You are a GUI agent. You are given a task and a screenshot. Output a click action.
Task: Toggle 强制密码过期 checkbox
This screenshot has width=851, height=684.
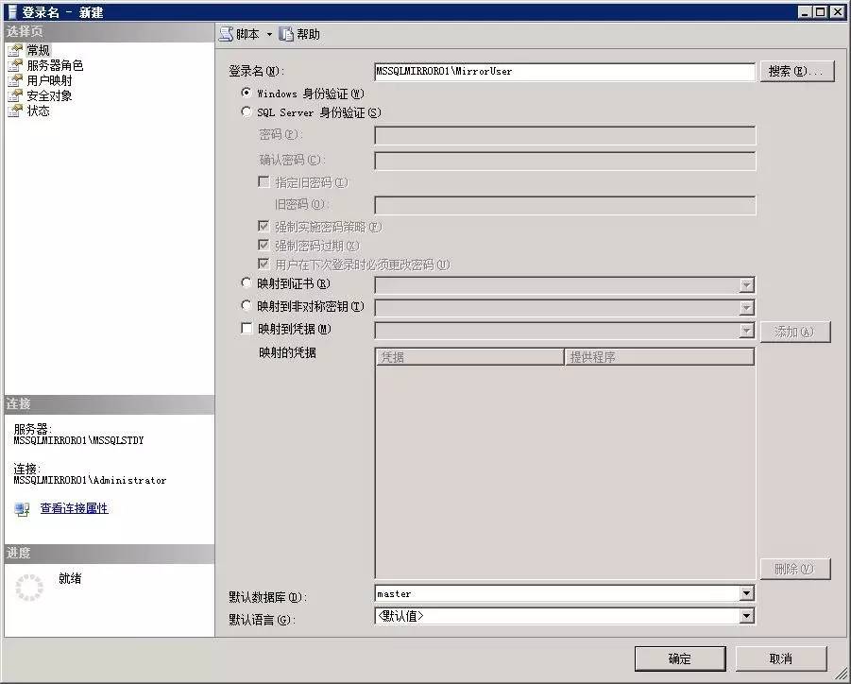tap(264, 245)
